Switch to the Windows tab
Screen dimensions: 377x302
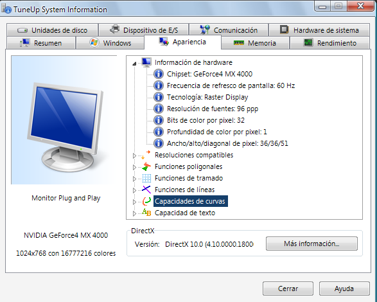pyautogui.click(x=110, y=43)
